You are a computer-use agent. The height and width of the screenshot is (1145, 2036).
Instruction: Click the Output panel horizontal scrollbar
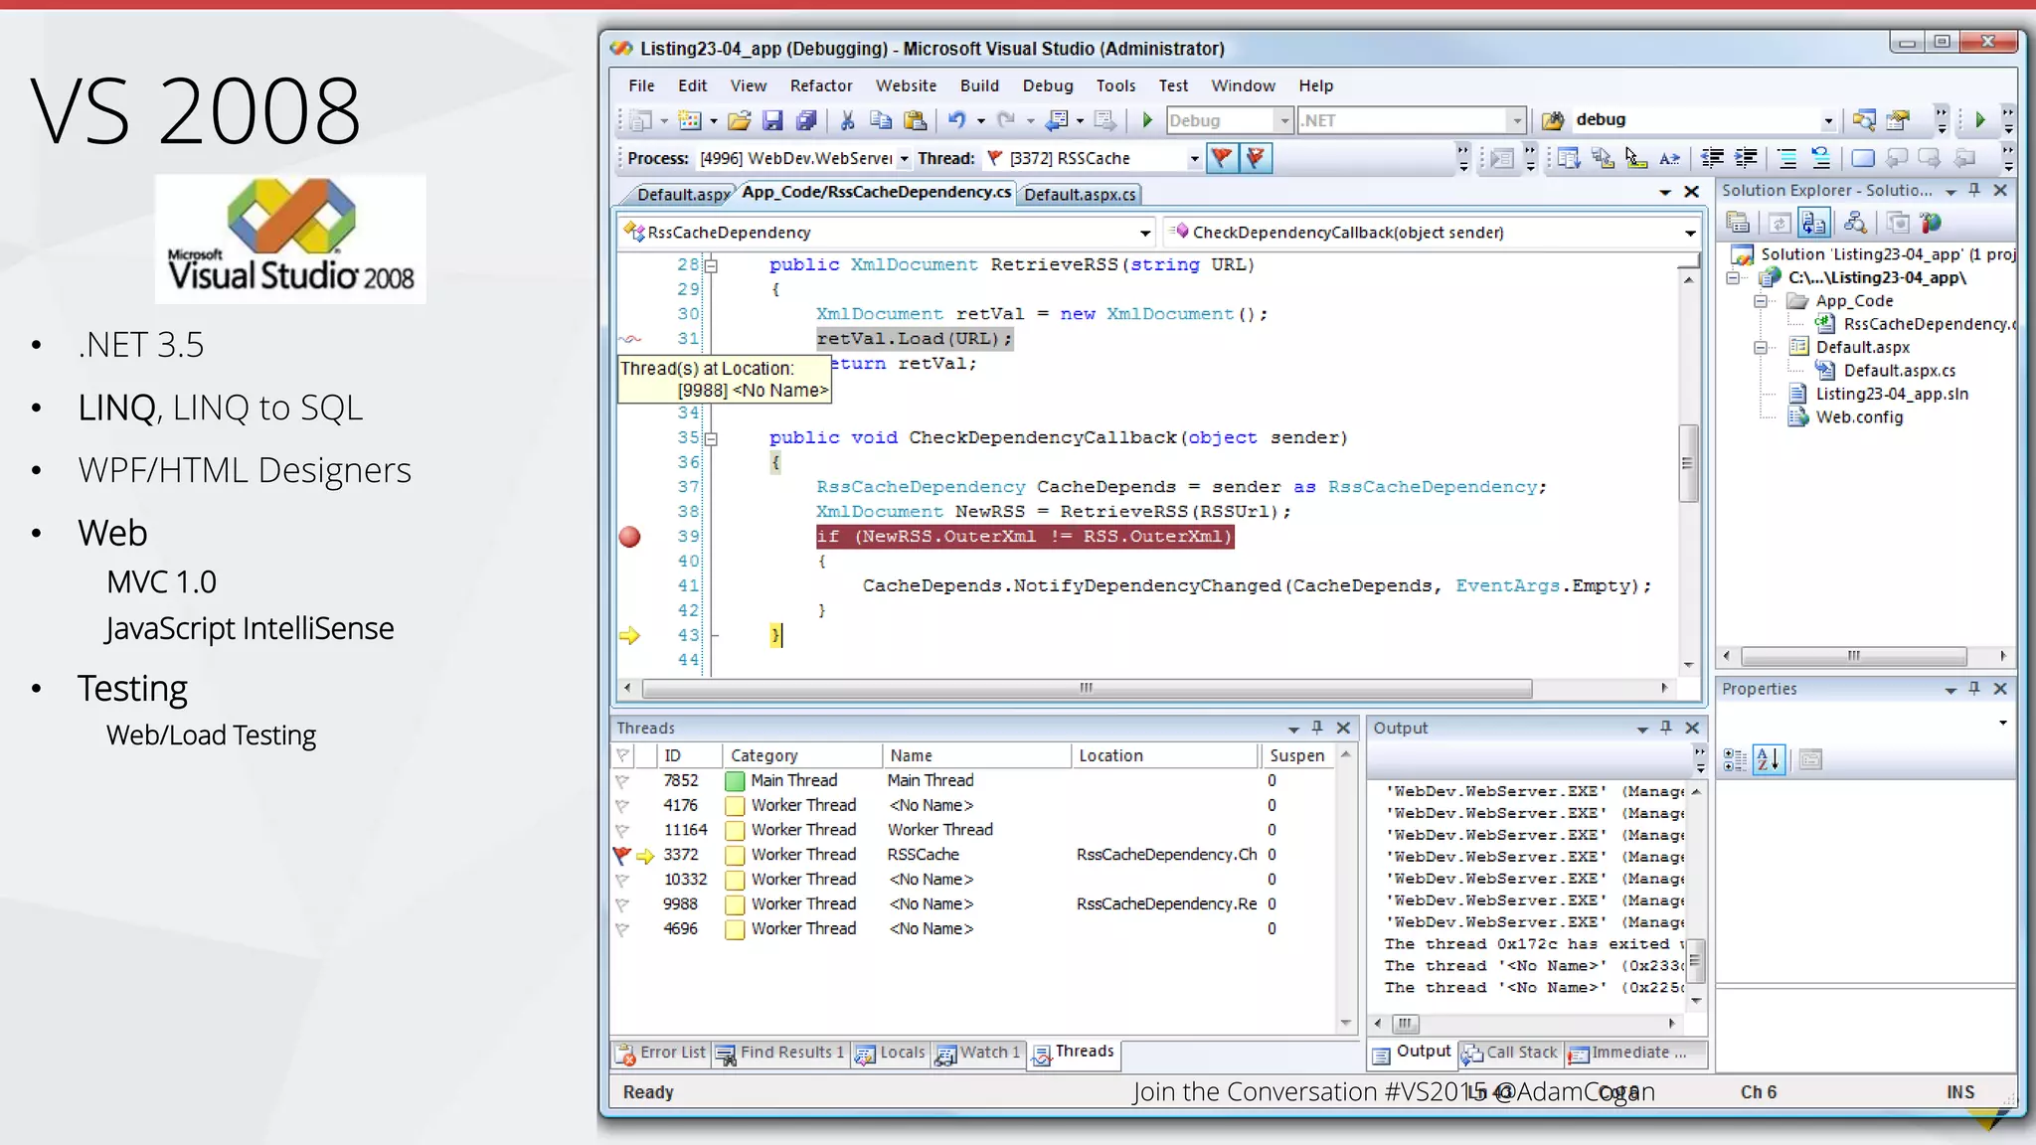pyautogui.click(x=1405, y=1023)
